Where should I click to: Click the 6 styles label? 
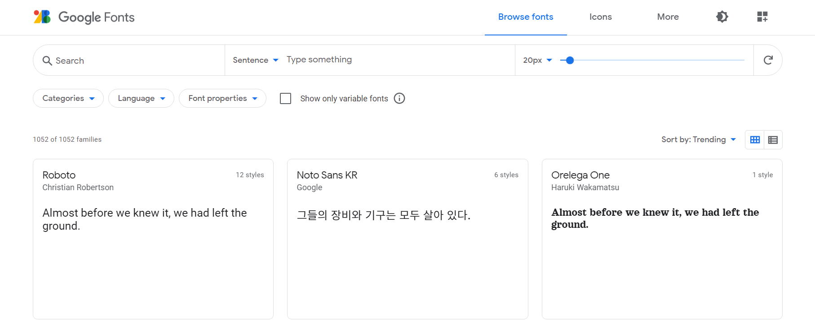click(506, 175)
